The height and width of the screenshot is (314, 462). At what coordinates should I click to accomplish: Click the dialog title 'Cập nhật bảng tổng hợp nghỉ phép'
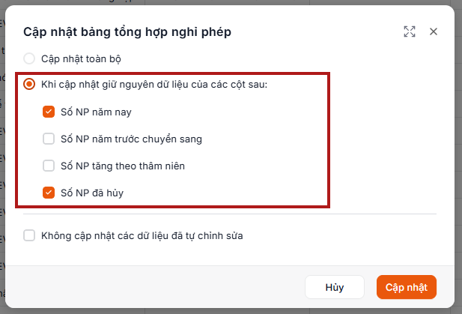[x=127, y=32]
